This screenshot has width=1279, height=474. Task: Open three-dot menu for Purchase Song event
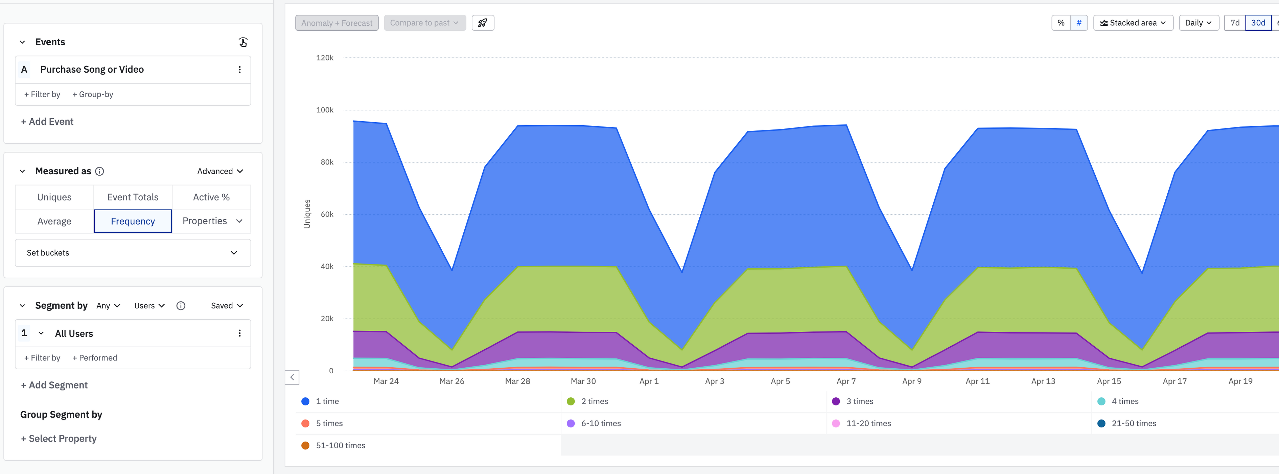click(239, 69)
